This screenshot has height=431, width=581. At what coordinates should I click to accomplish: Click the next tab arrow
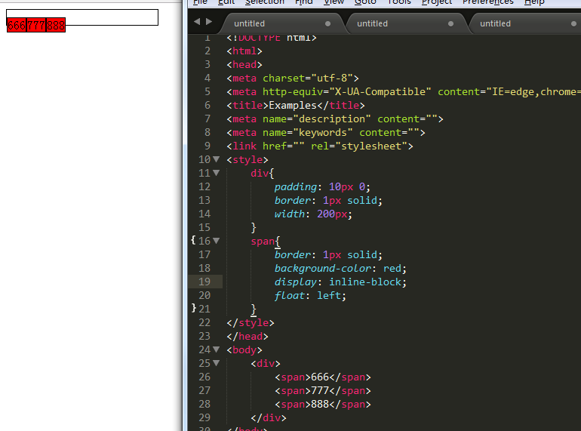(209, 22)
